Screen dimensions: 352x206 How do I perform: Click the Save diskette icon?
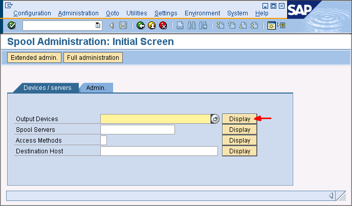click(x=123, y=26)
